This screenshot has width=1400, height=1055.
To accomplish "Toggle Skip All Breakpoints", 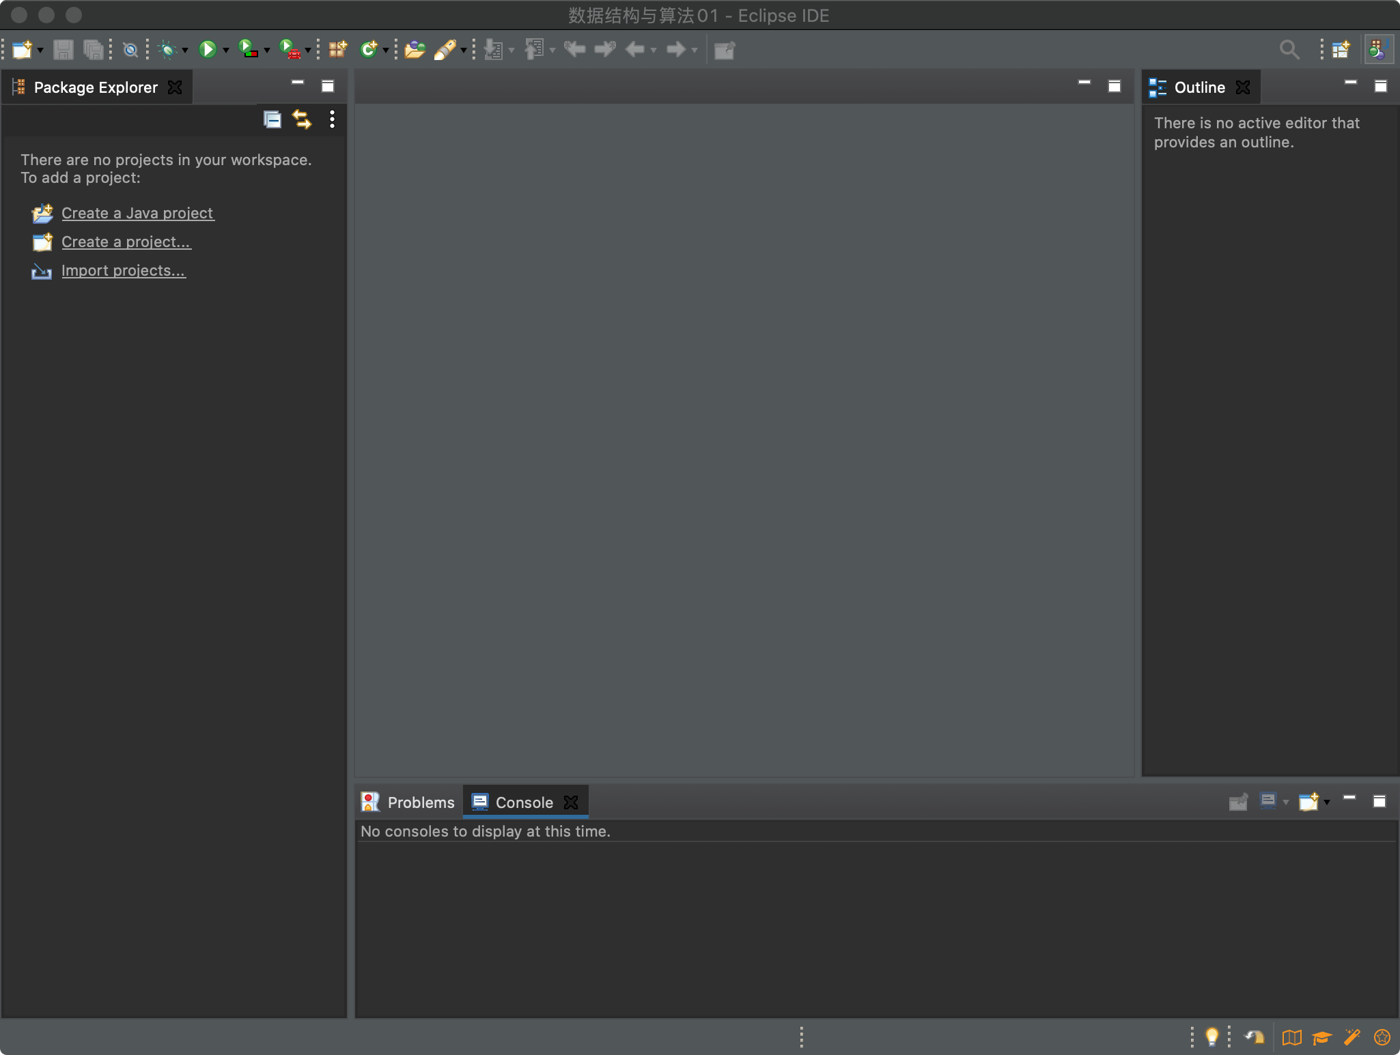I will click(130, 49).
